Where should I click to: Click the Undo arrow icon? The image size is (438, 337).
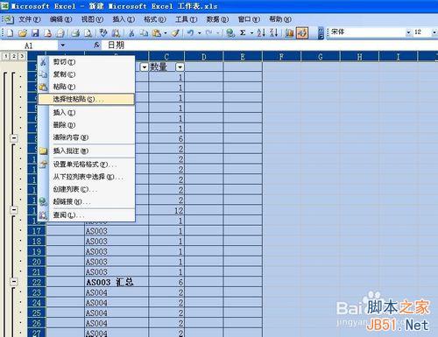[191, 33]
